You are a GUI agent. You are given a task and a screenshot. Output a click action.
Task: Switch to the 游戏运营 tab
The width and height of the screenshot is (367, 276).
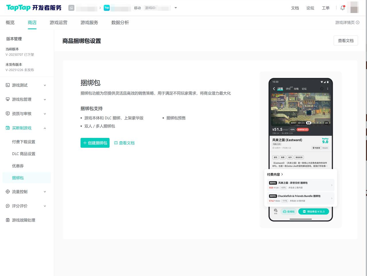(58, 23)
